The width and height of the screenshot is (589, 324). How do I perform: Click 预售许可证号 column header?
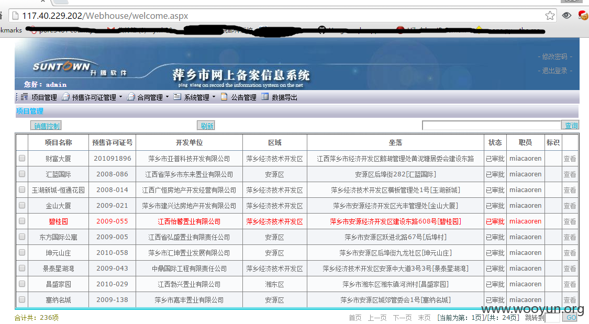tap(113, 143)
